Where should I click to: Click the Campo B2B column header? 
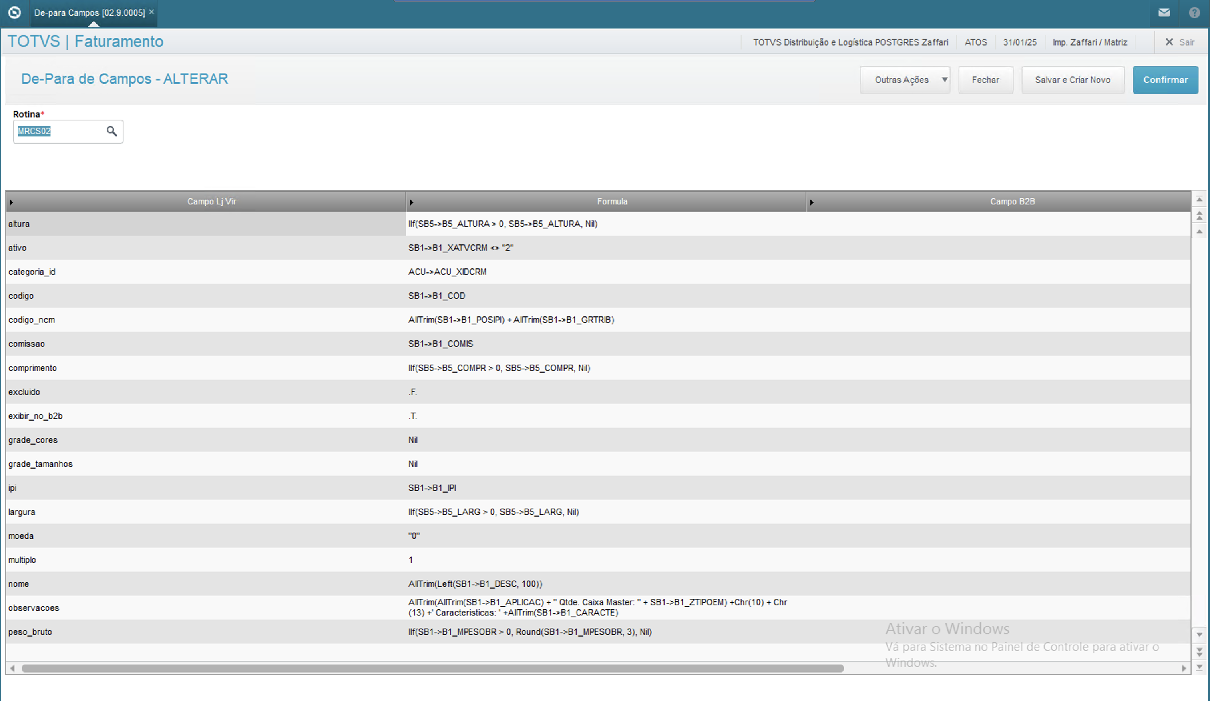click(1012, 202)
